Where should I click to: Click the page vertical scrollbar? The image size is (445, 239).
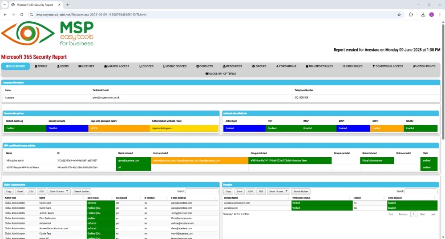point(443,82)
